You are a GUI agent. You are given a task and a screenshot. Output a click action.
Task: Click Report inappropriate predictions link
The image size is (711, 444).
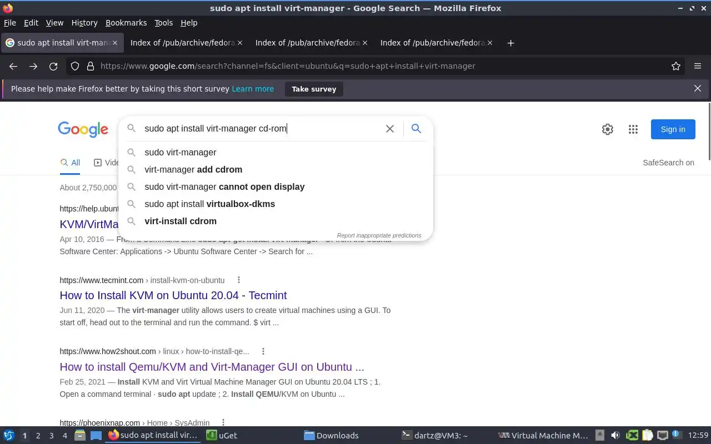coord(379,235)
